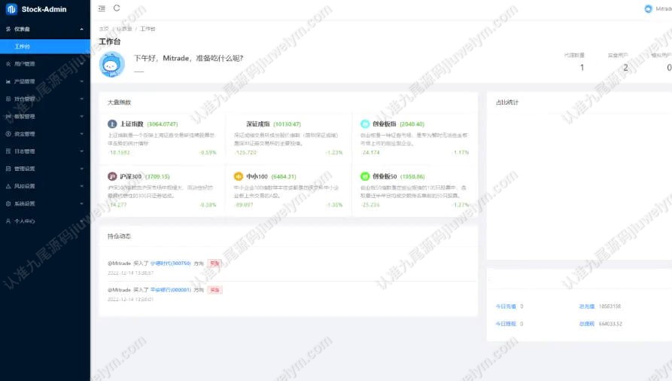Click the (10130.47) index value
Screen dimensions: 672x381
point(287,124)
